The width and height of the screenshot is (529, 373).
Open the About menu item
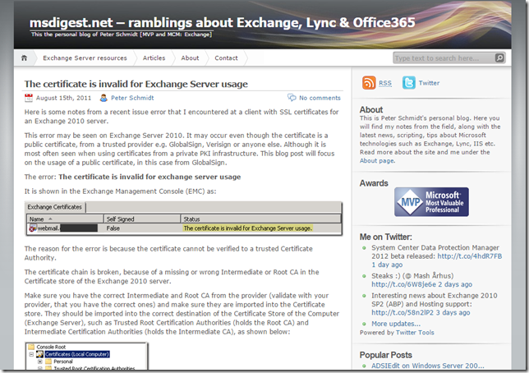point(190,58)
